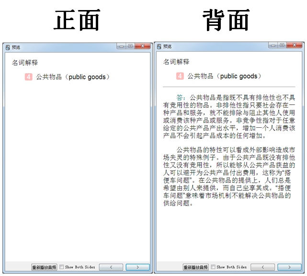Close the right preview window
This screenshot has width=307, height=276.
click(295, 45)
